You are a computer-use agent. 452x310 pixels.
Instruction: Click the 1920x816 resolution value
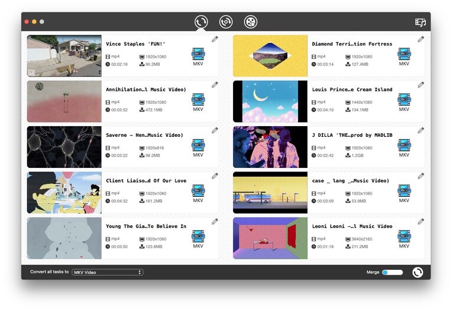point(155,148)
